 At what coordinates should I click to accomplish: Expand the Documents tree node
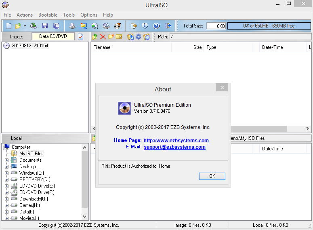point(6,160)
